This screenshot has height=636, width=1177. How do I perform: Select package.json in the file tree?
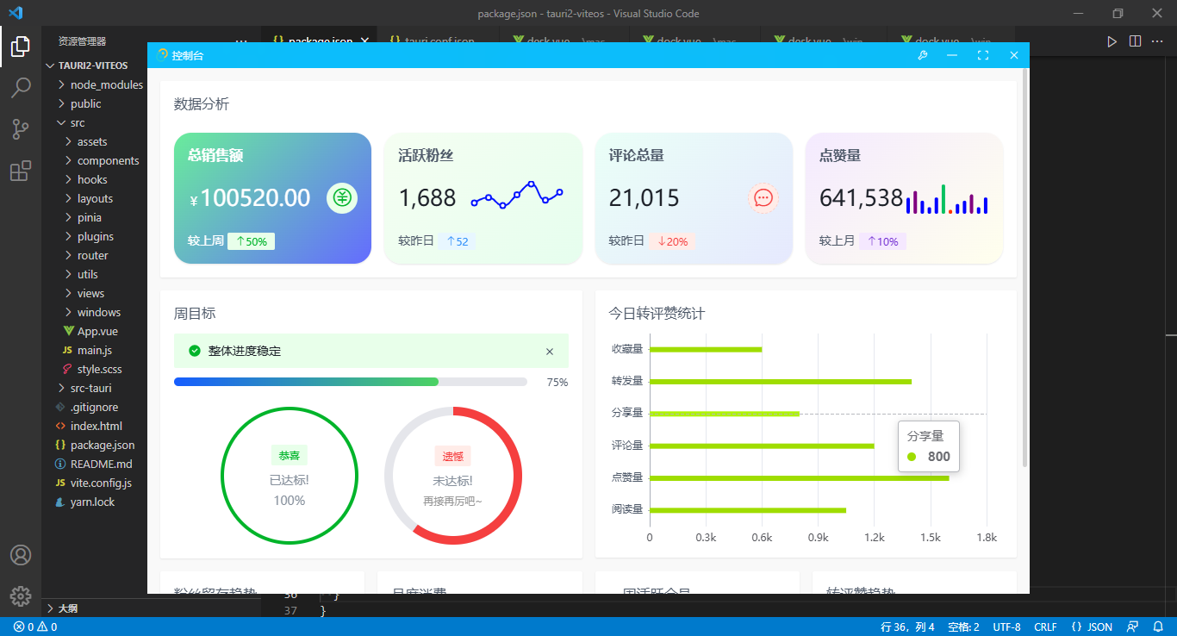103,445
